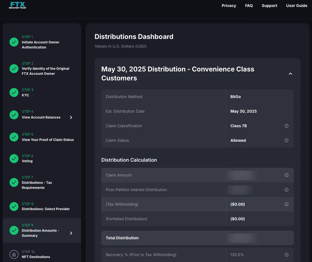Open the Support page

tap(270, 6)
